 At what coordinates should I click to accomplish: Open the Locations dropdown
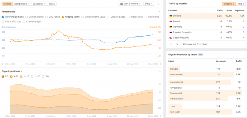[39, 4]
